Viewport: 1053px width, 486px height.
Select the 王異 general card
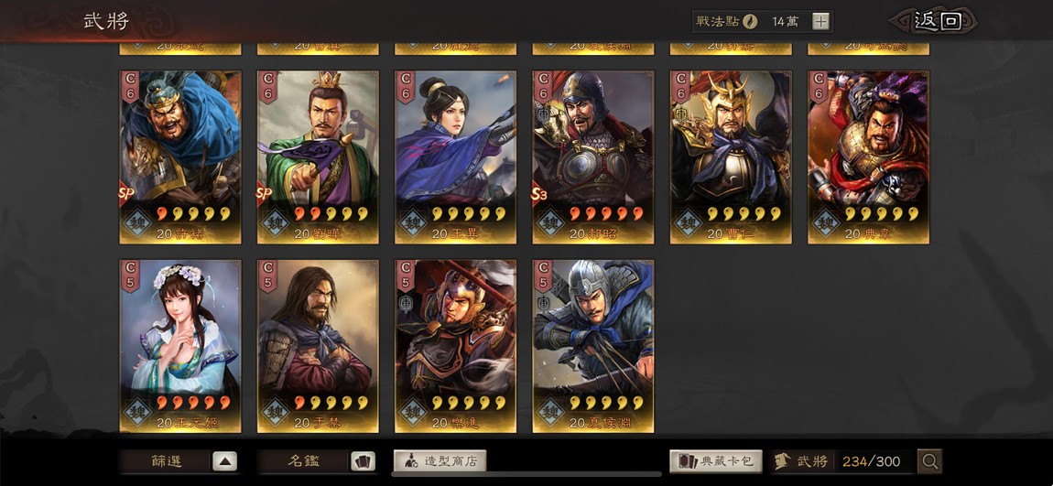click(x=455, y=157)
